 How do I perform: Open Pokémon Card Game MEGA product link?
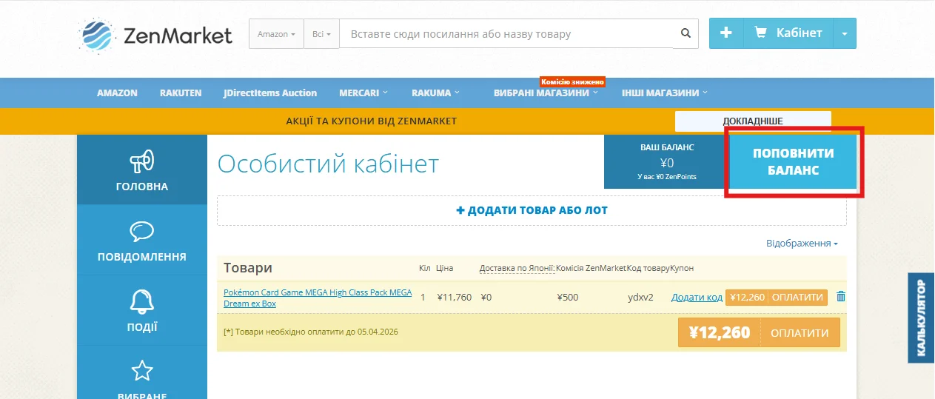coord(318,298)
